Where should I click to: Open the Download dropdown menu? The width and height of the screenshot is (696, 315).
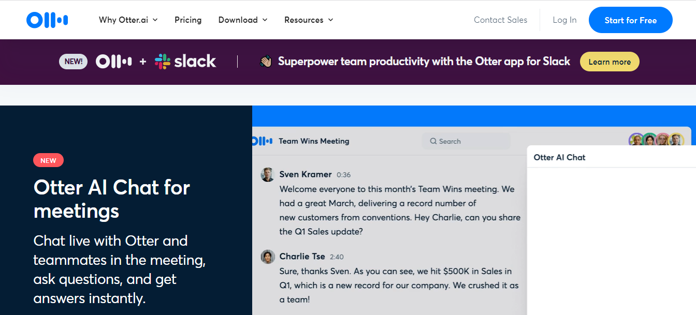click(x=242, y=20)
